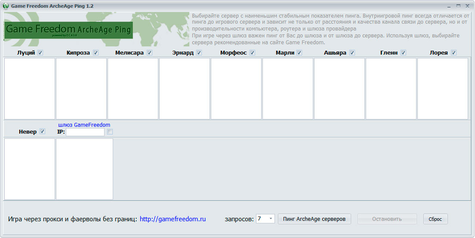The height and width of the screenshot is (238, 475).
Task: Uncheck the Луций server checkbox
Action: tap(40, 52)
